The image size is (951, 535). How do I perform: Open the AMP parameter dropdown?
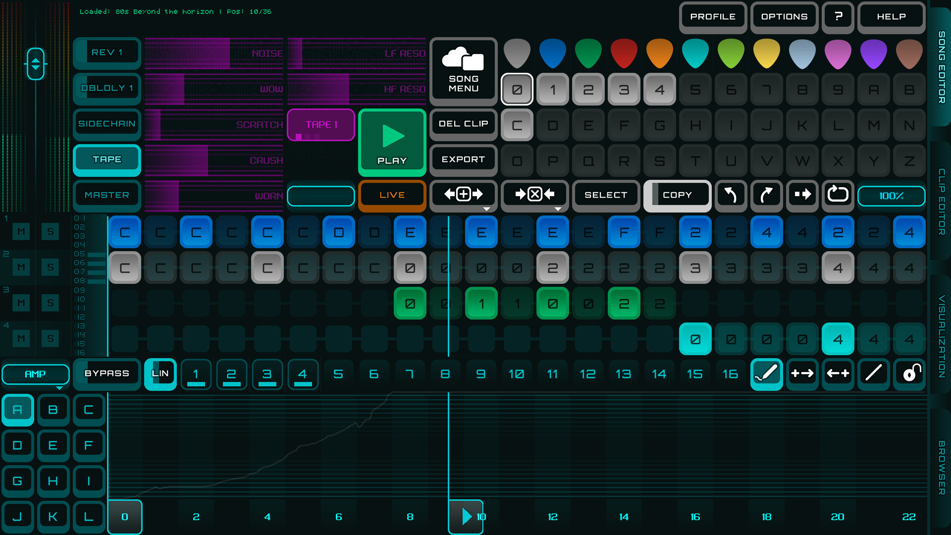click(35, 374)
